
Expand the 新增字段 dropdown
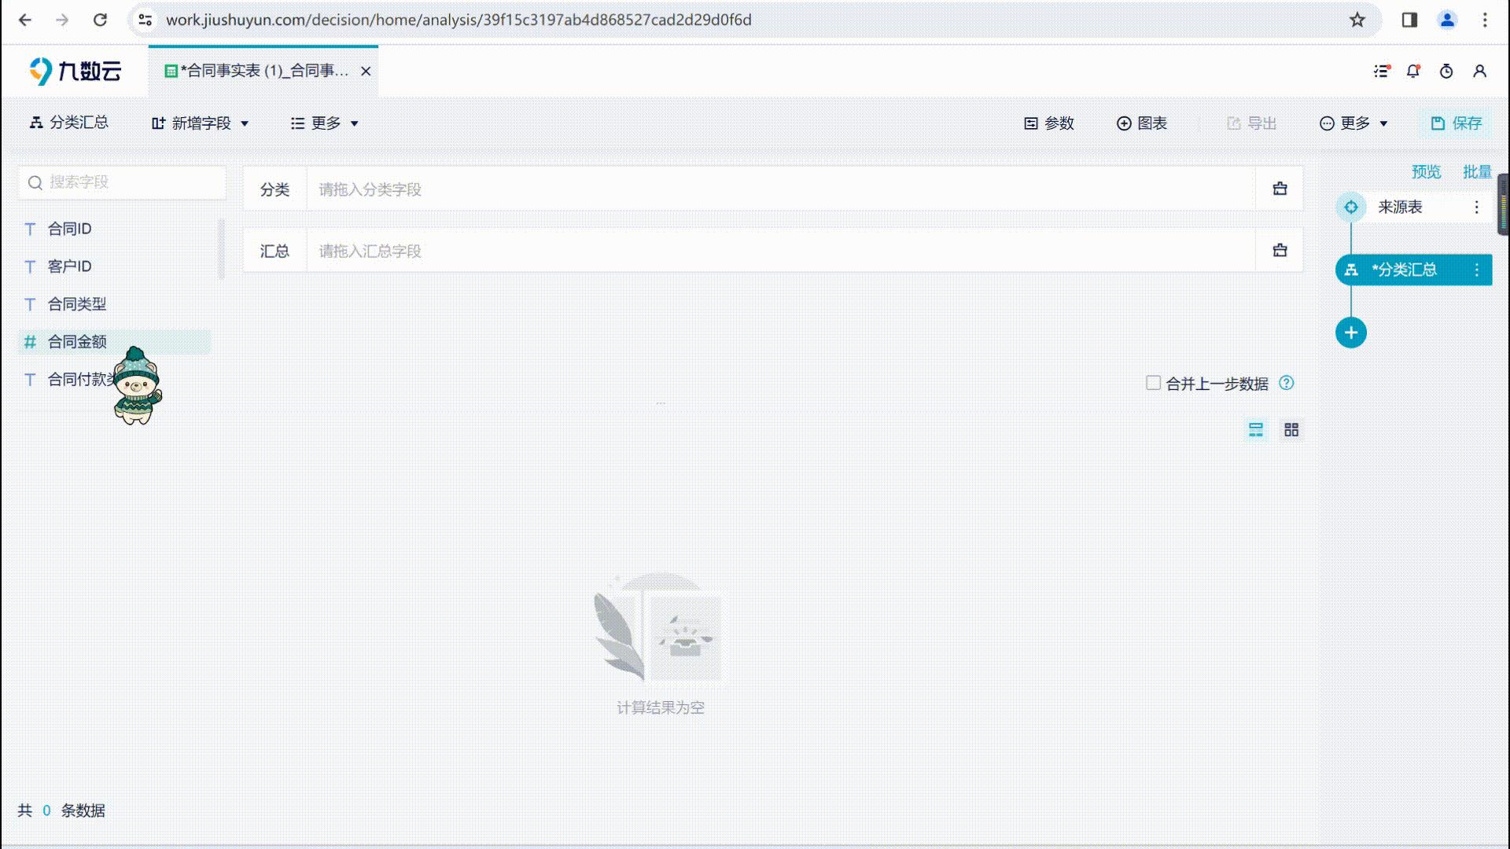click(x=200, y=123)
